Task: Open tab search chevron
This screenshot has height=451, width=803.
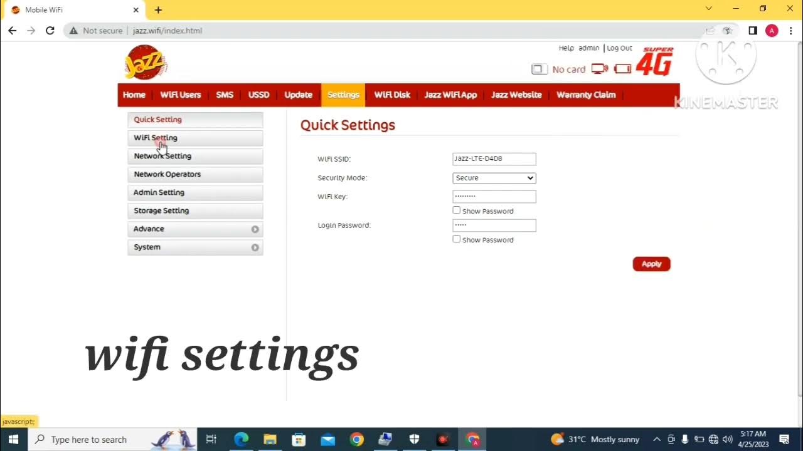Action: click(709, 9)
